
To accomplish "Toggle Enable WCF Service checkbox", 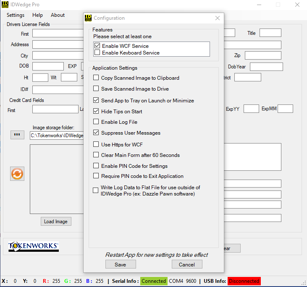I will (97, 46).
